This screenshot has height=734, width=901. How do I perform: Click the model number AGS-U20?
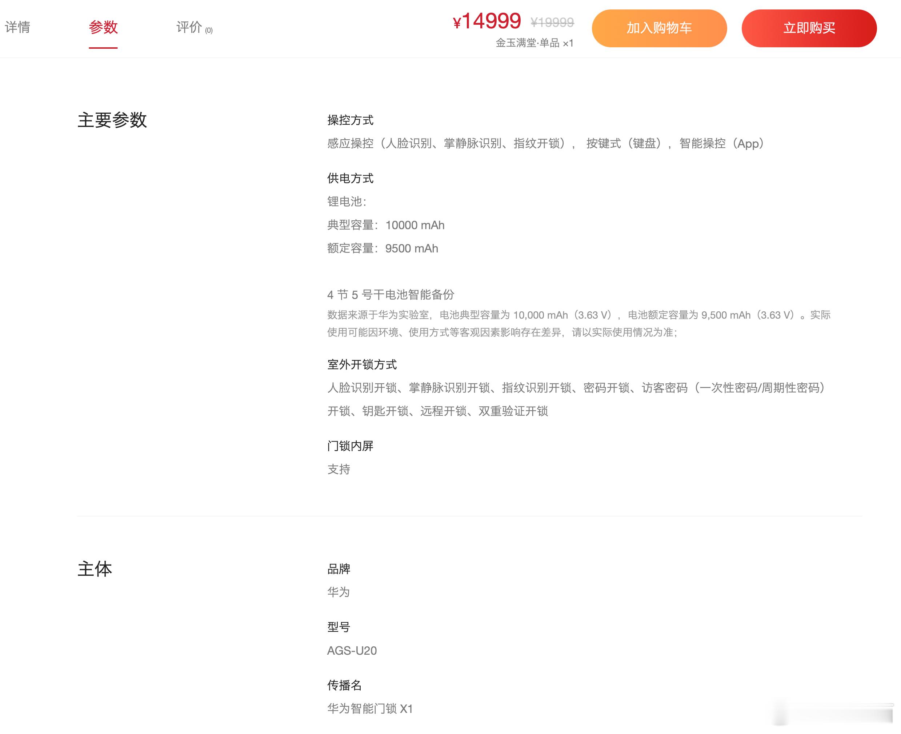(x=352, y=650)
